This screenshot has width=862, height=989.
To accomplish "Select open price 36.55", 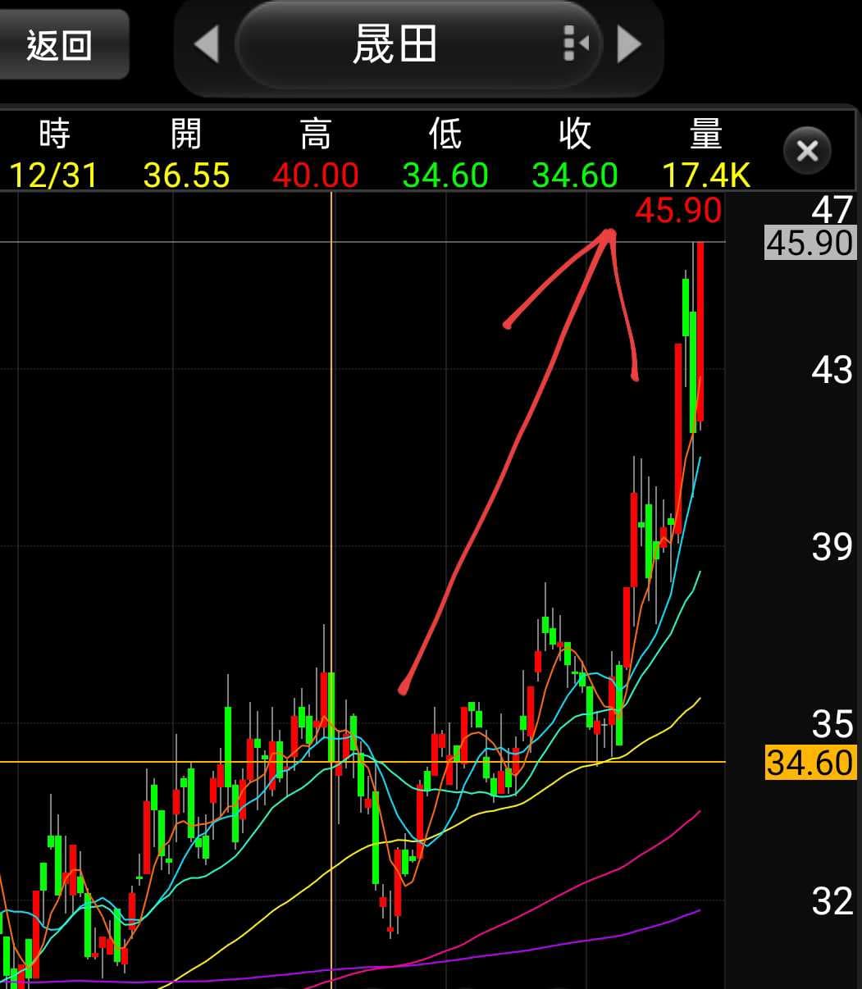I will click(x=186, y=175).
